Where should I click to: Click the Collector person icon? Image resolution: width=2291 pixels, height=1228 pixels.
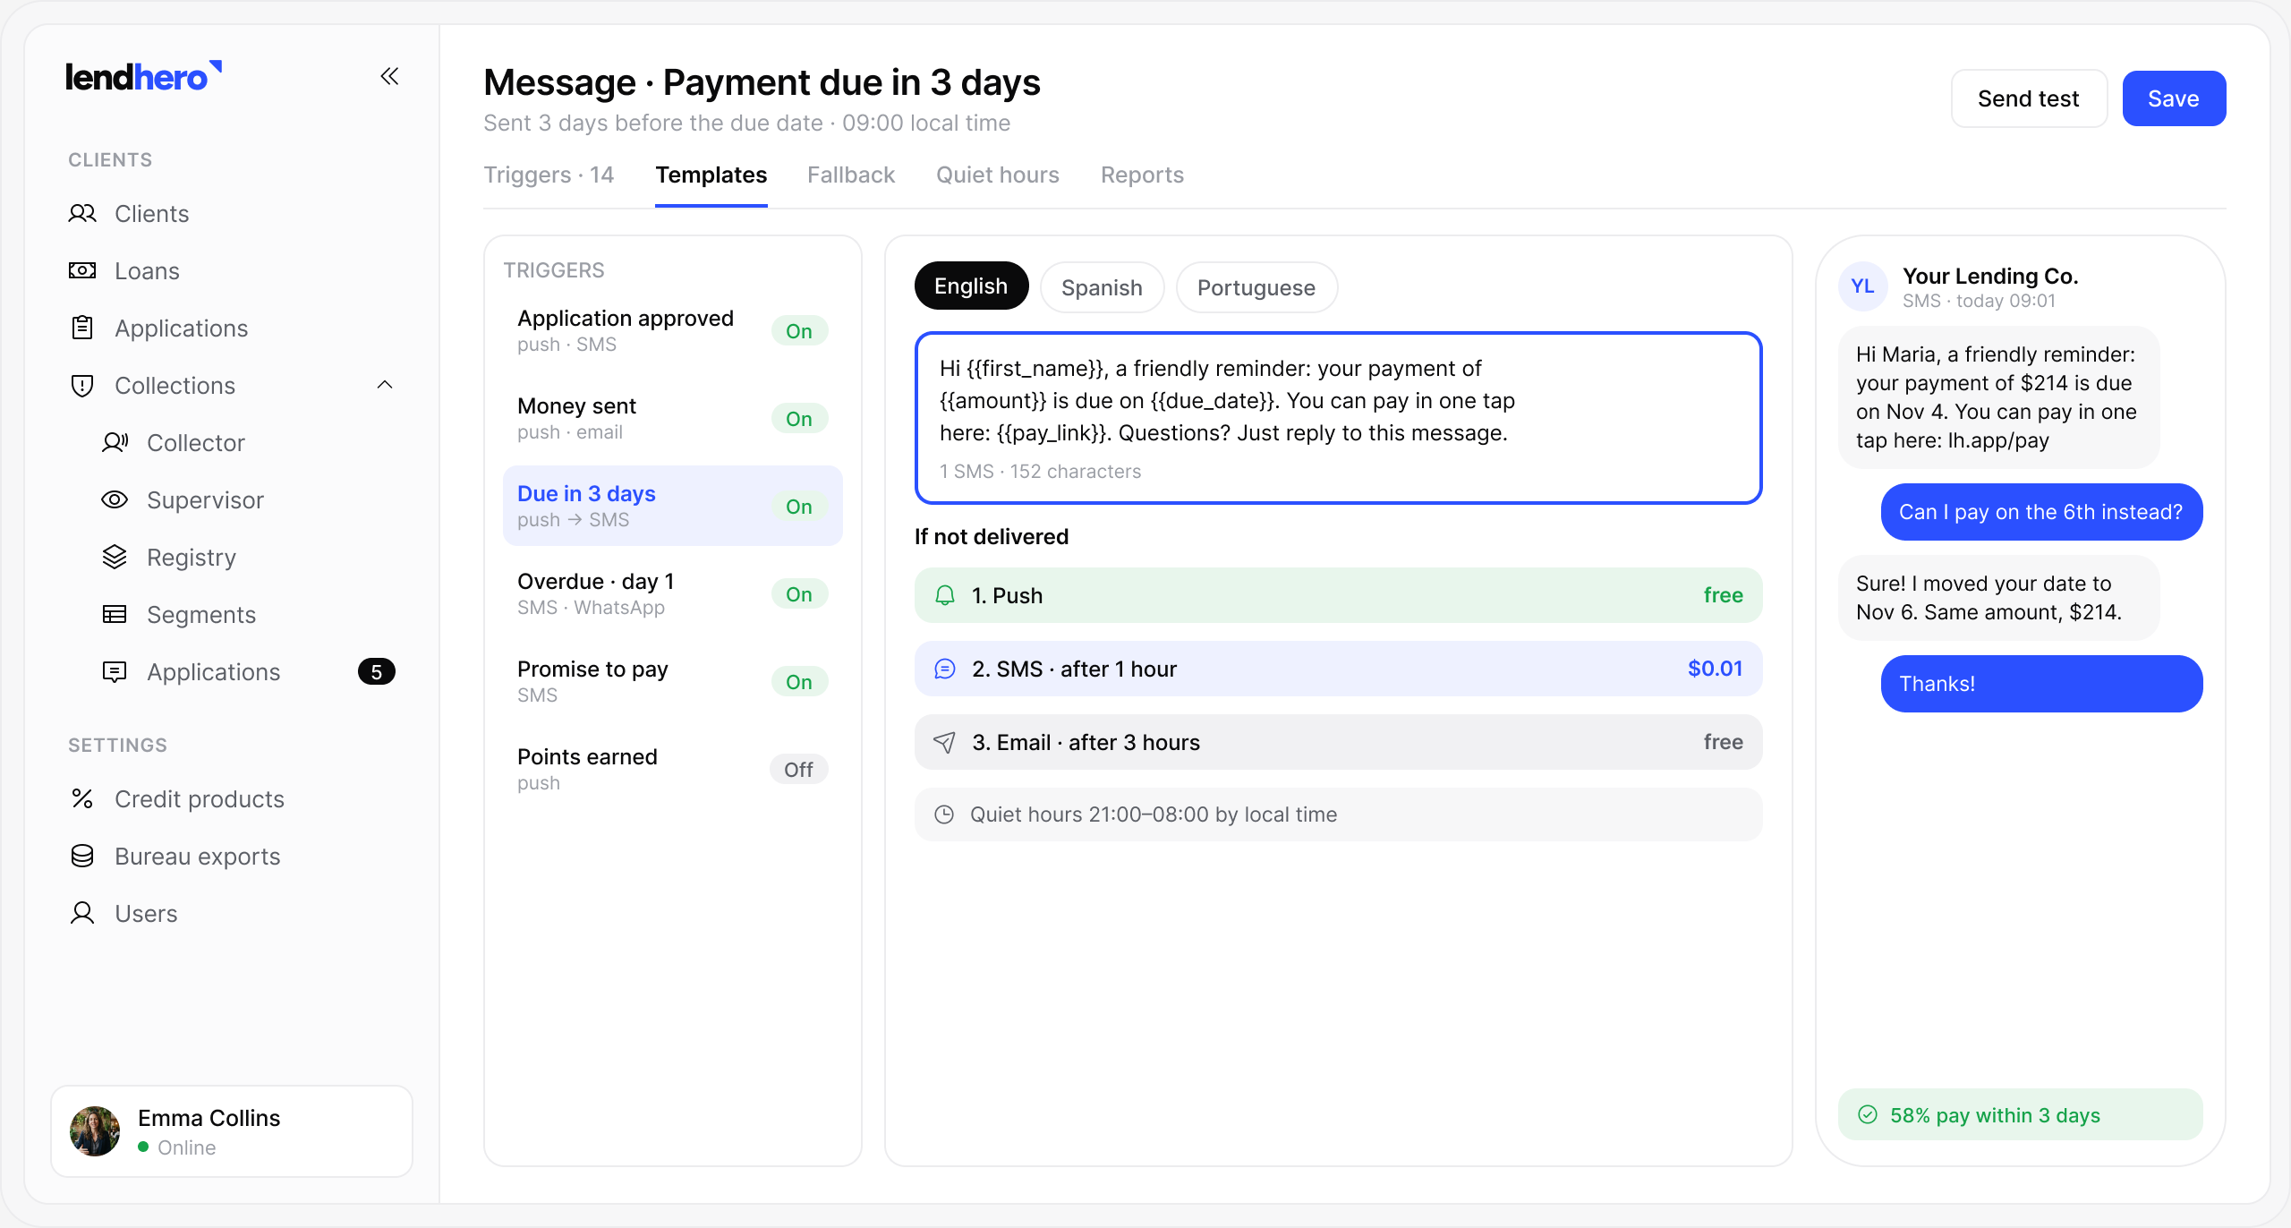pyautogui.click(x=115, y=443)
